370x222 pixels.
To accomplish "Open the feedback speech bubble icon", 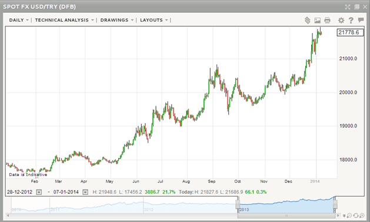I will (x=361, y=20).
